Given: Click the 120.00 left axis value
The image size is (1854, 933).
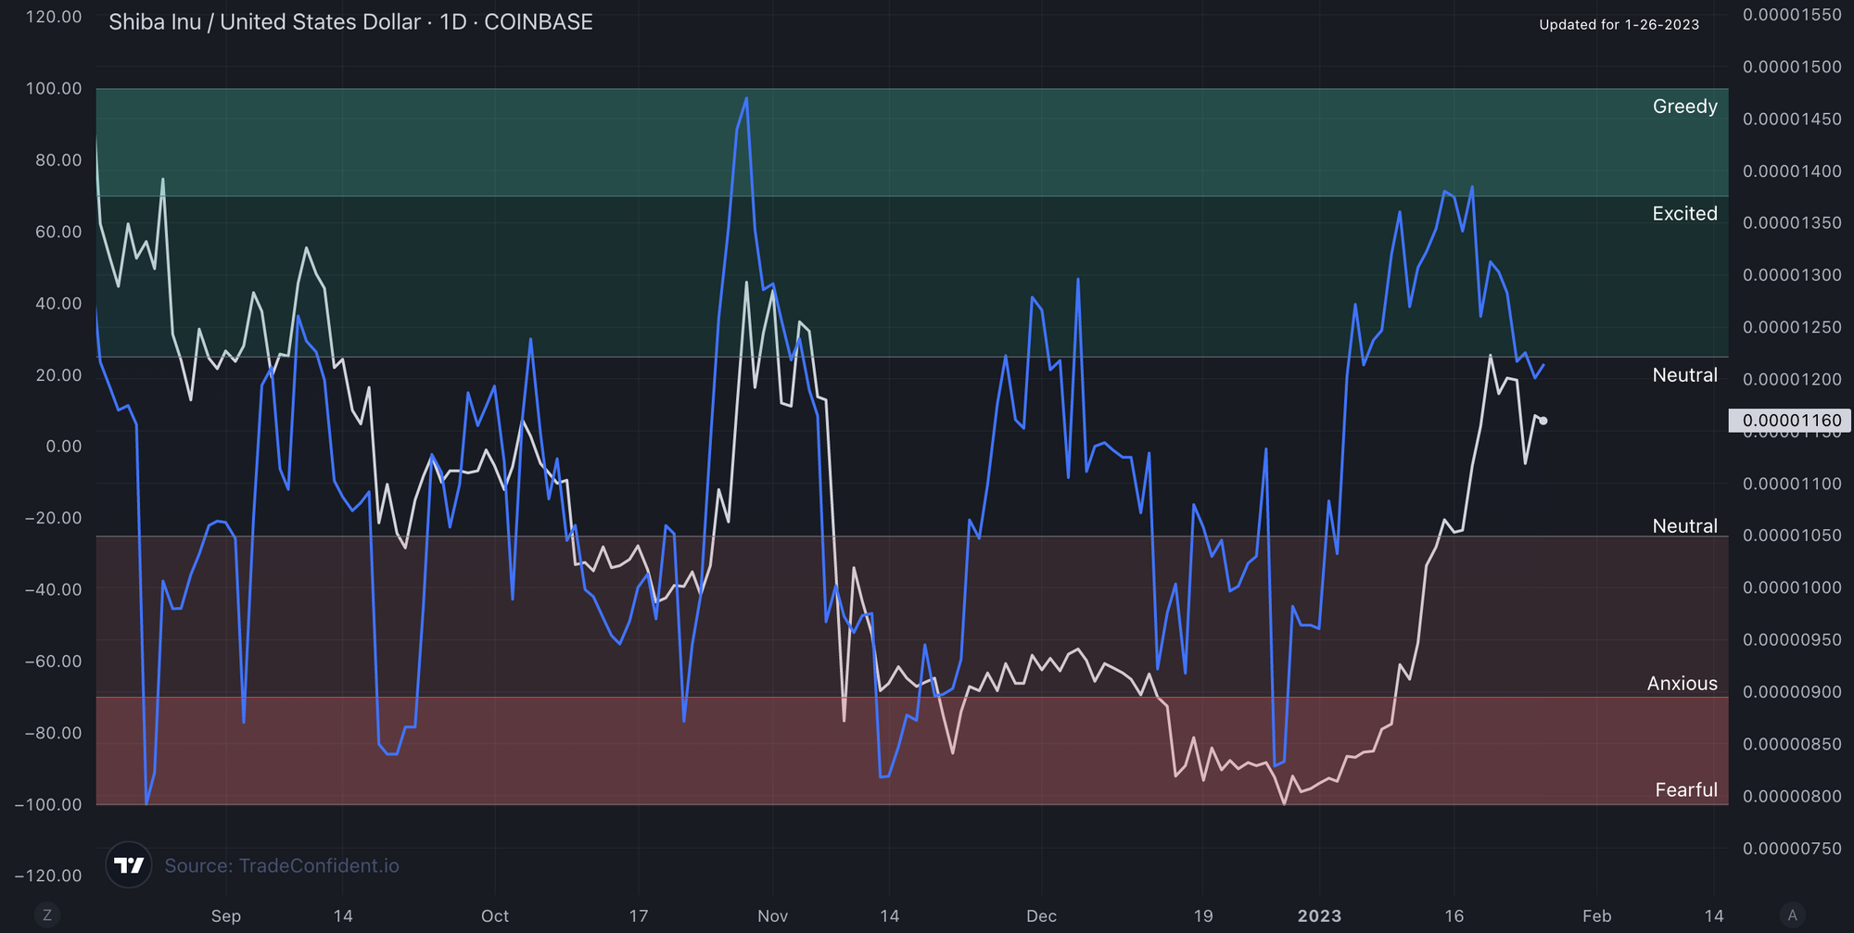Looking at the screenshot, I should point(54,17).
